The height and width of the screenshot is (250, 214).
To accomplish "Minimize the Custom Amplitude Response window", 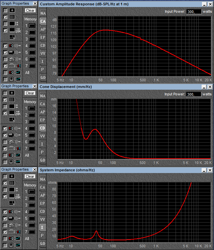I will coord(204,4).
